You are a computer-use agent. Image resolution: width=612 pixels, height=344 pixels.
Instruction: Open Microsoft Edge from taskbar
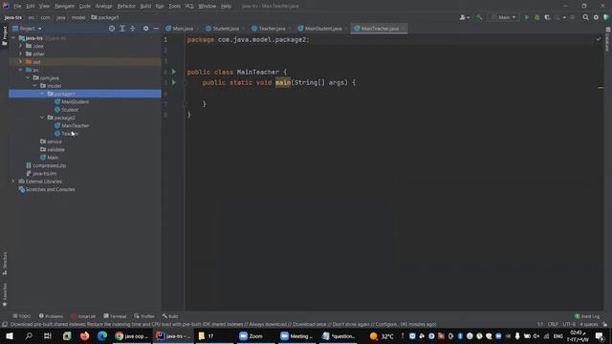point(102,335)
